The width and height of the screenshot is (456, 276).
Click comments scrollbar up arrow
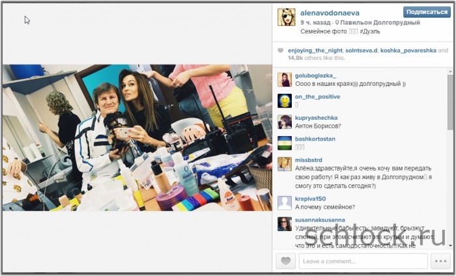[x=450, y=71]
